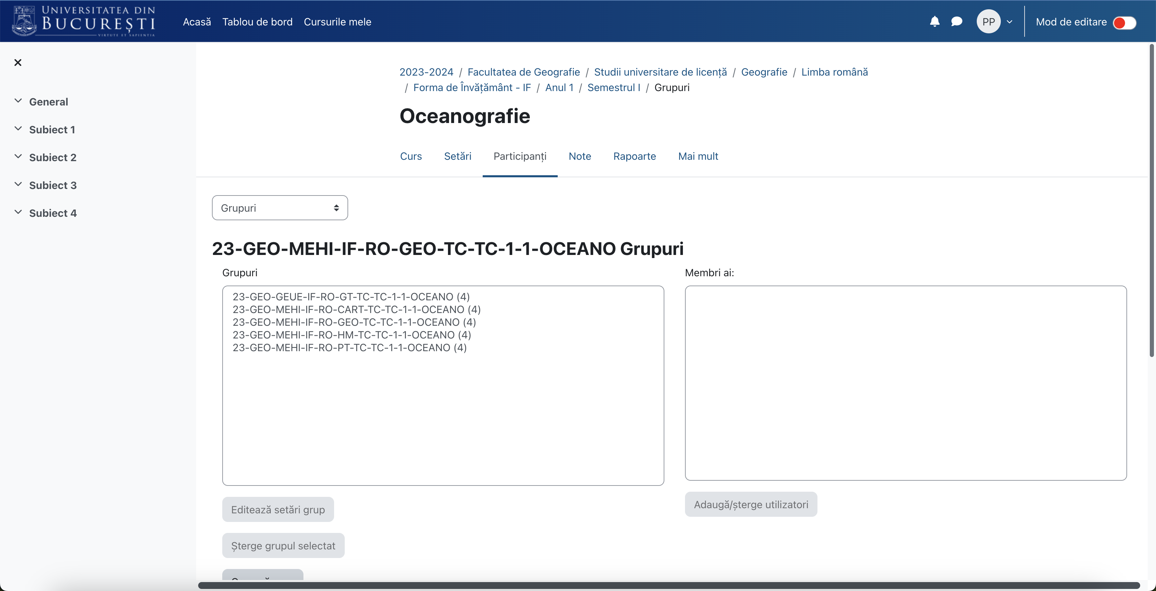Click the vertical page scrollbar
This screenshot has height=591, width=1156.
pyautogui.click(x=1152, y=200)
